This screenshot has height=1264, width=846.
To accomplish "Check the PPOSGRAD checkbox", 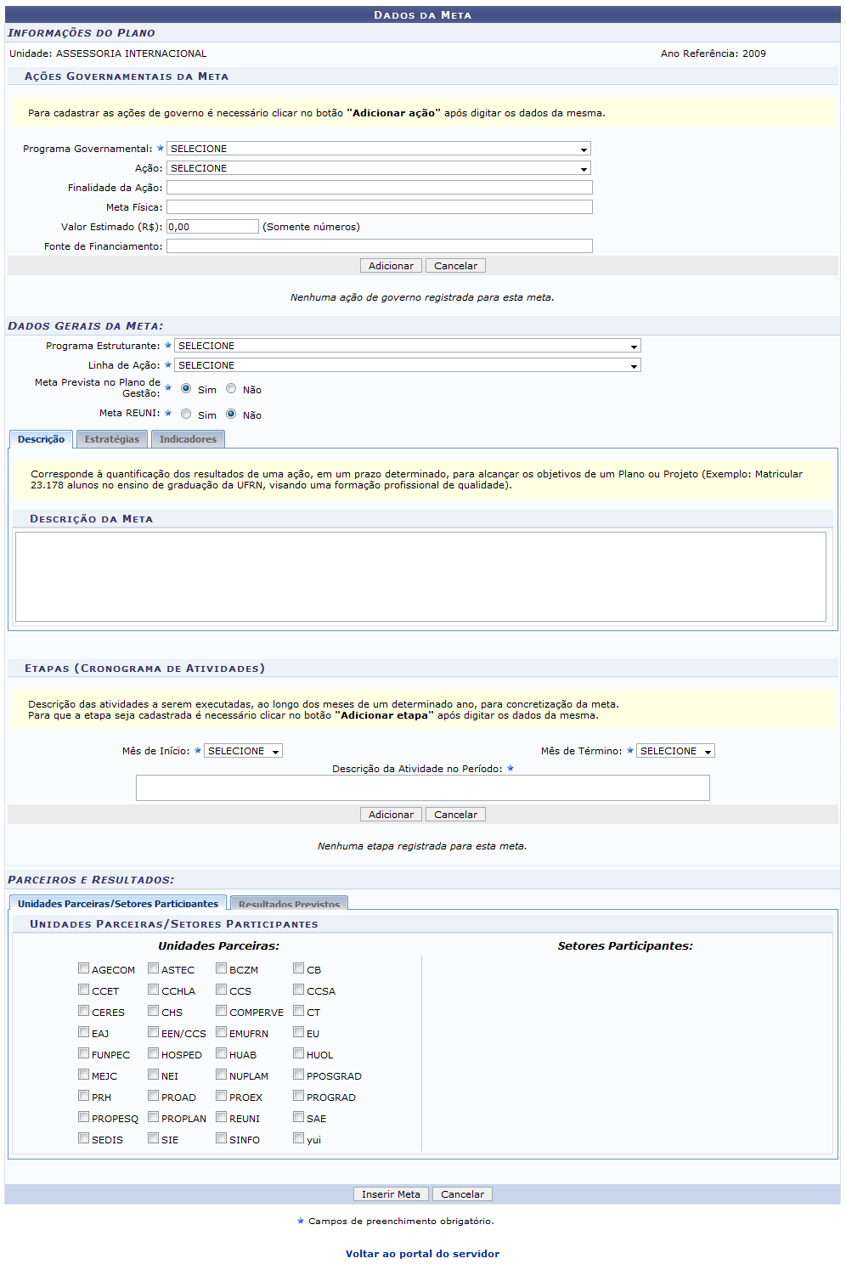I will tap(298, 1074).
